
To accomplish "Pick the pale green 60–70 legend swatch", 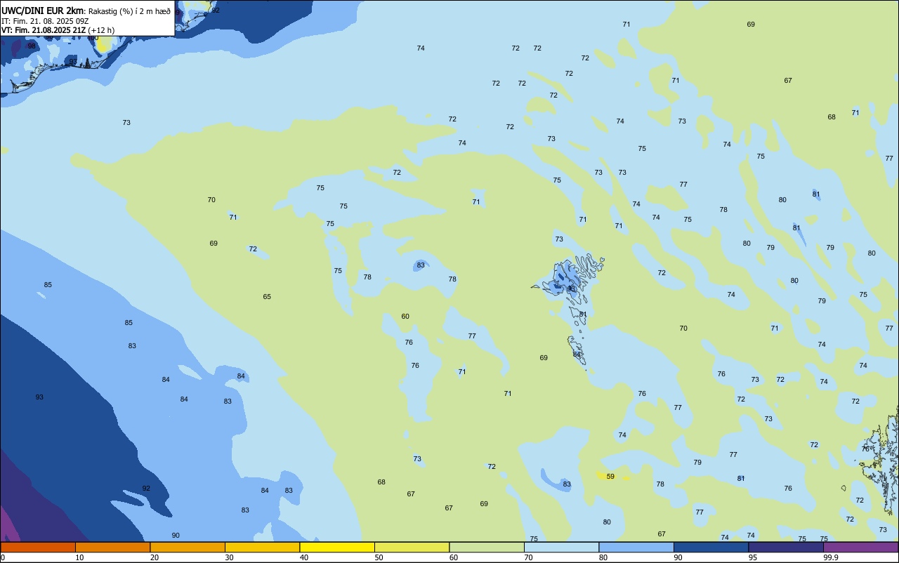I will 487,547.
